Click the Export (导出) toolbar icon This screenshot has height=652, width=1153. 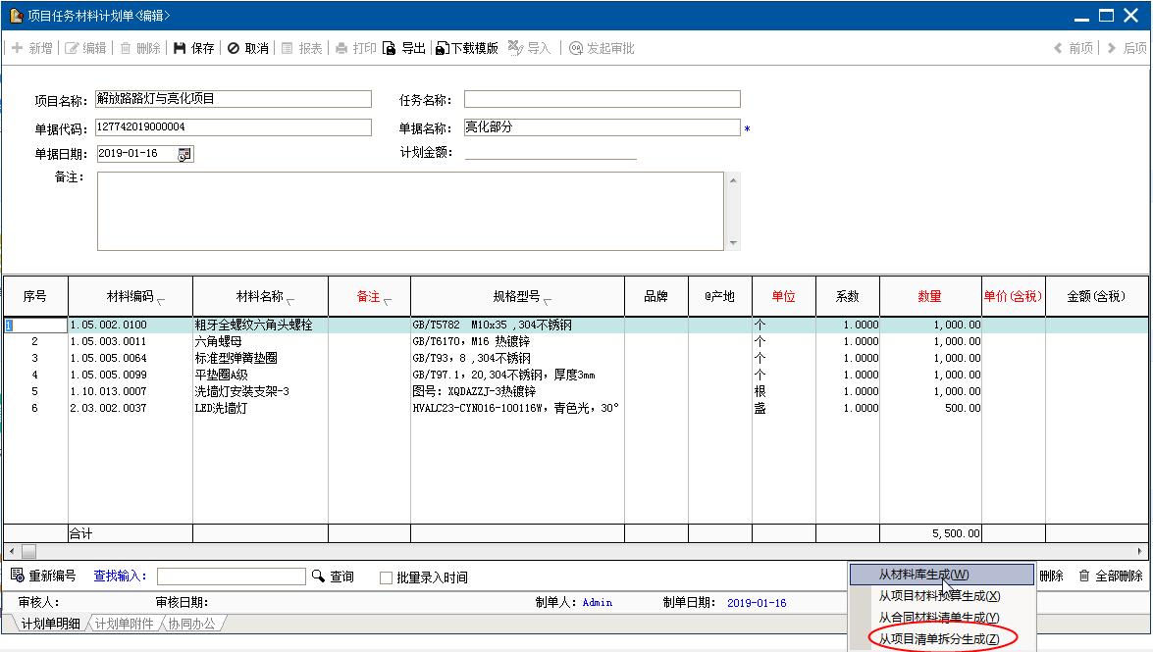point(390,48)
